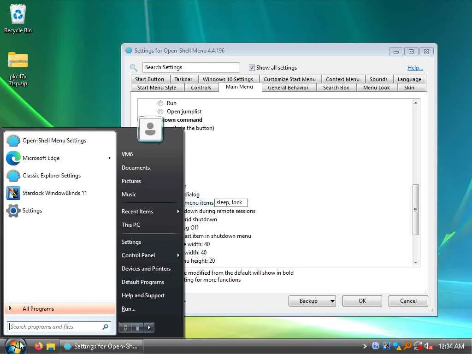Click the help globe tray icon

(375, 346)
